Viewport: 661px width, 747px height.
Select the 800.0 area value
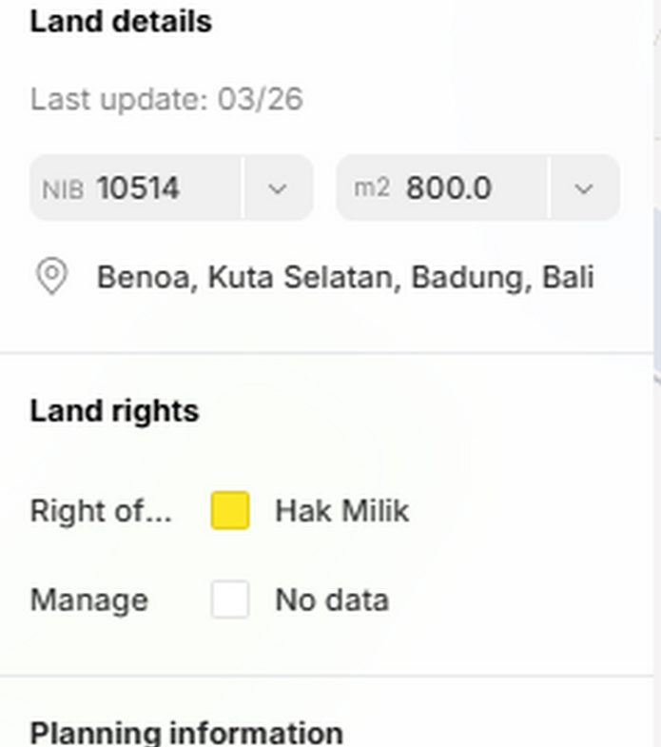tap(448, 188)
